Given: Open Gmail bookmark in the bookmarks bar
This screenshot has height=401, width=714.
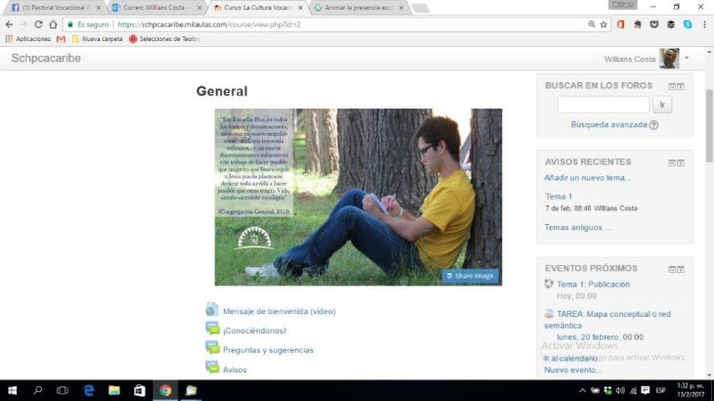Looking at the screenshot, I should click(61, 39).
